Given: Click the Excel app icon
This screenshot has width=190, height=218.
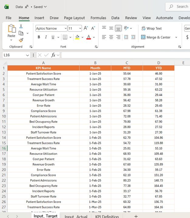Looking at the screenshot, I should (7, 7).
